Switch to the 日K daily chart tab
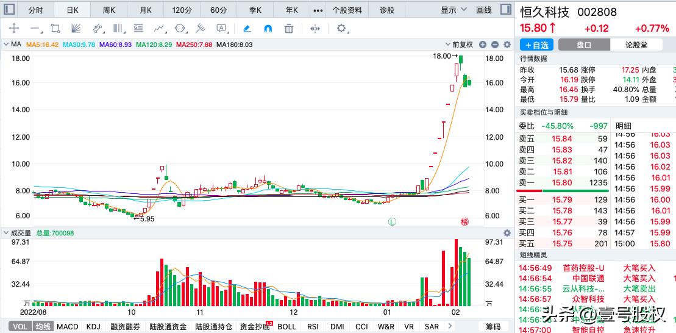The image size is (676, 333). (x=73, y=10)
